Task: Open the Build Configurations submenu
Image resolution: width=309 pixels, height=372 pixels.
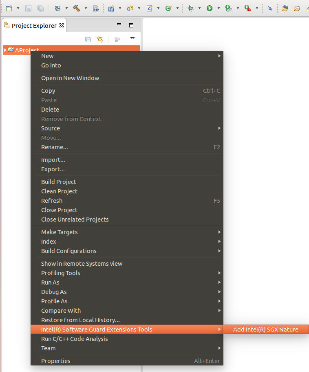Action: [x=68, y=251]
